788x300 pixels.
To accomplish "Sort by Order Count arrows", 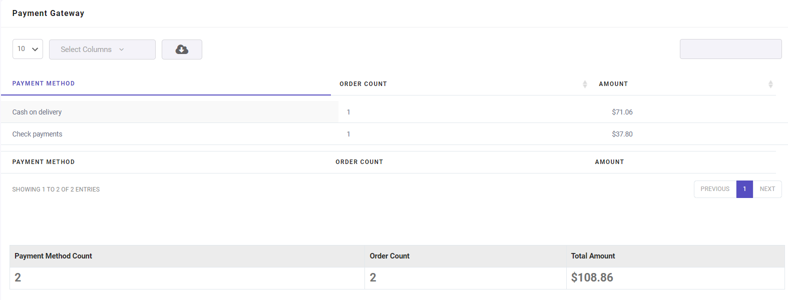I will (x=585, y=84).
